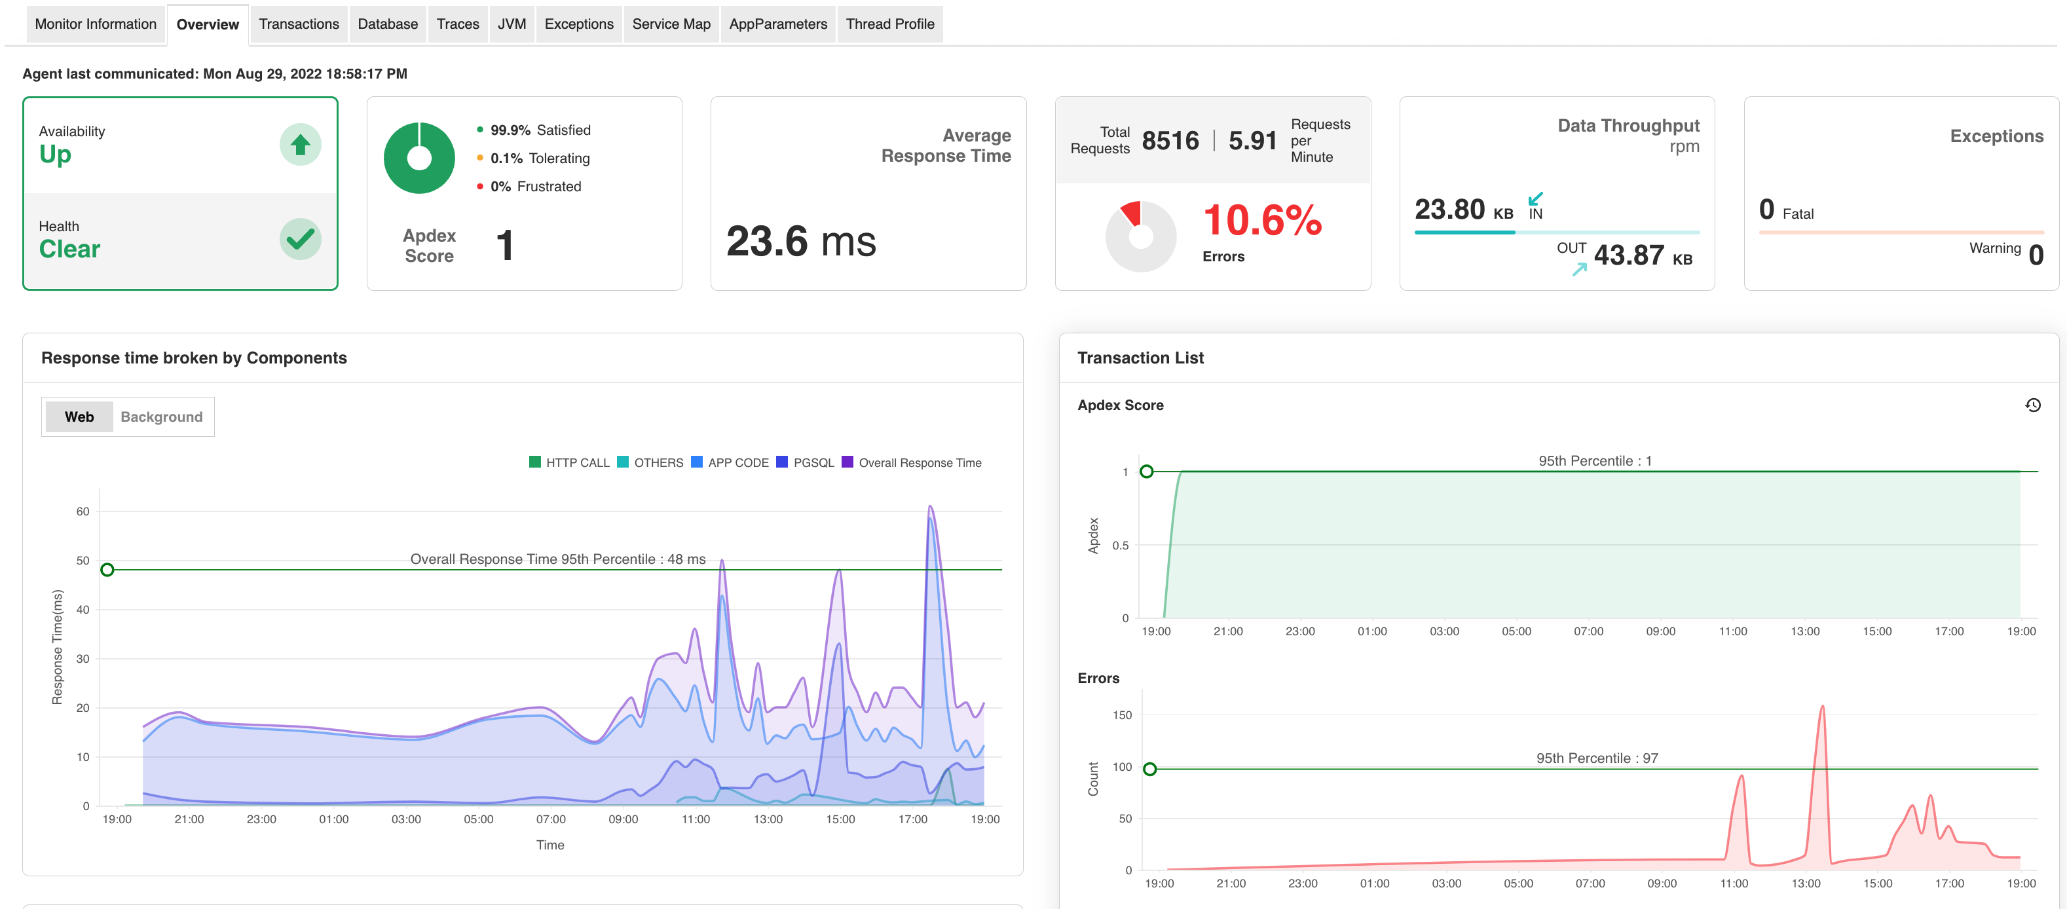Click the data throughput IN arrow icon
The height and width of the screenshot is (909, 2067).
pyautogui.click(x=1535, y=198)
